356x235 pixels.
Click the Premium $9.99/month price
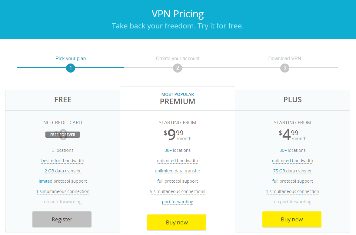coord(178,135)
